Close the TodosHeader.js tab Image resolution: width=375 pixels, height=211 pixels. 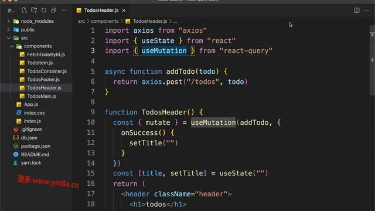124,11
